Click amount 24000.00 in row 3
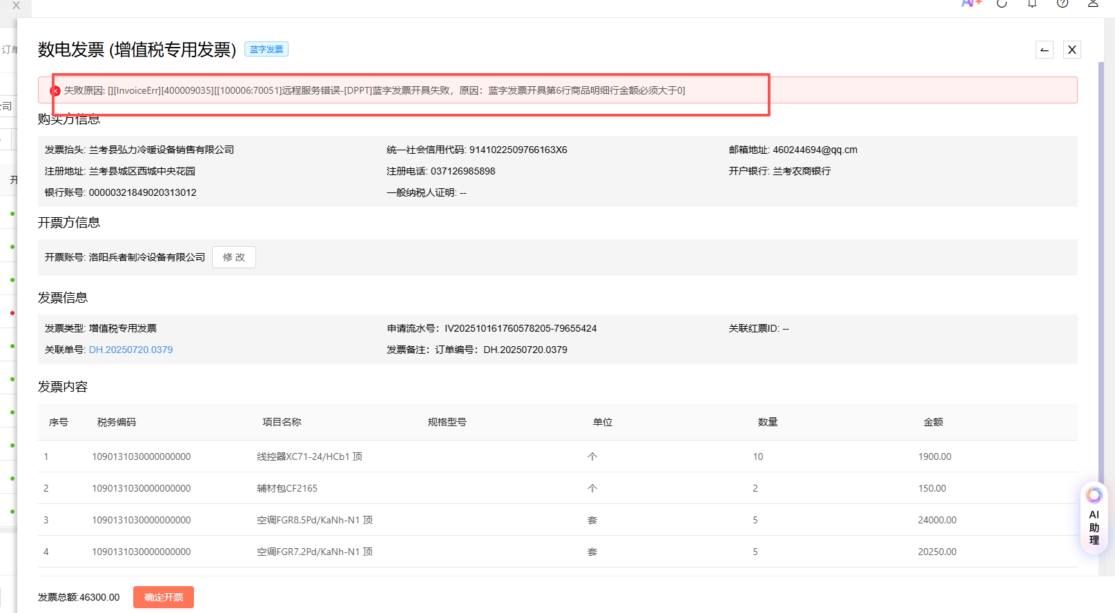The height and width of the screenshot is (613, 1115). [x=938, y=520]
